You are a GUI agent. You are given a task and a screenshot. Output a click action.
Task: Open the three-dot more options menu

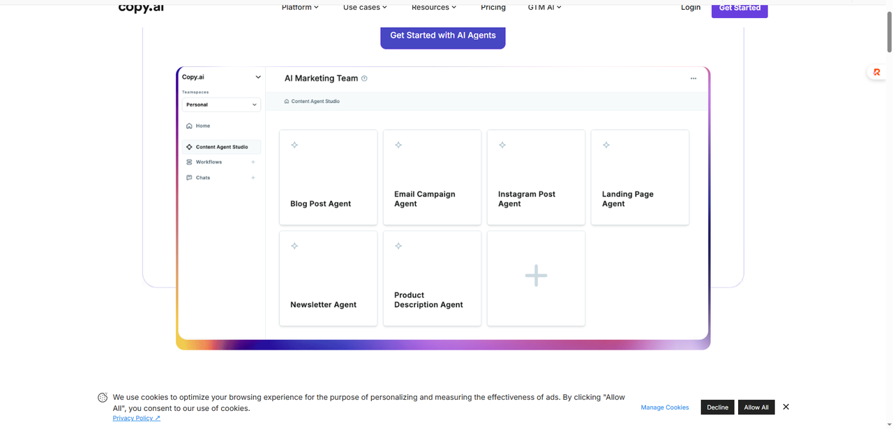pos(693,79)
